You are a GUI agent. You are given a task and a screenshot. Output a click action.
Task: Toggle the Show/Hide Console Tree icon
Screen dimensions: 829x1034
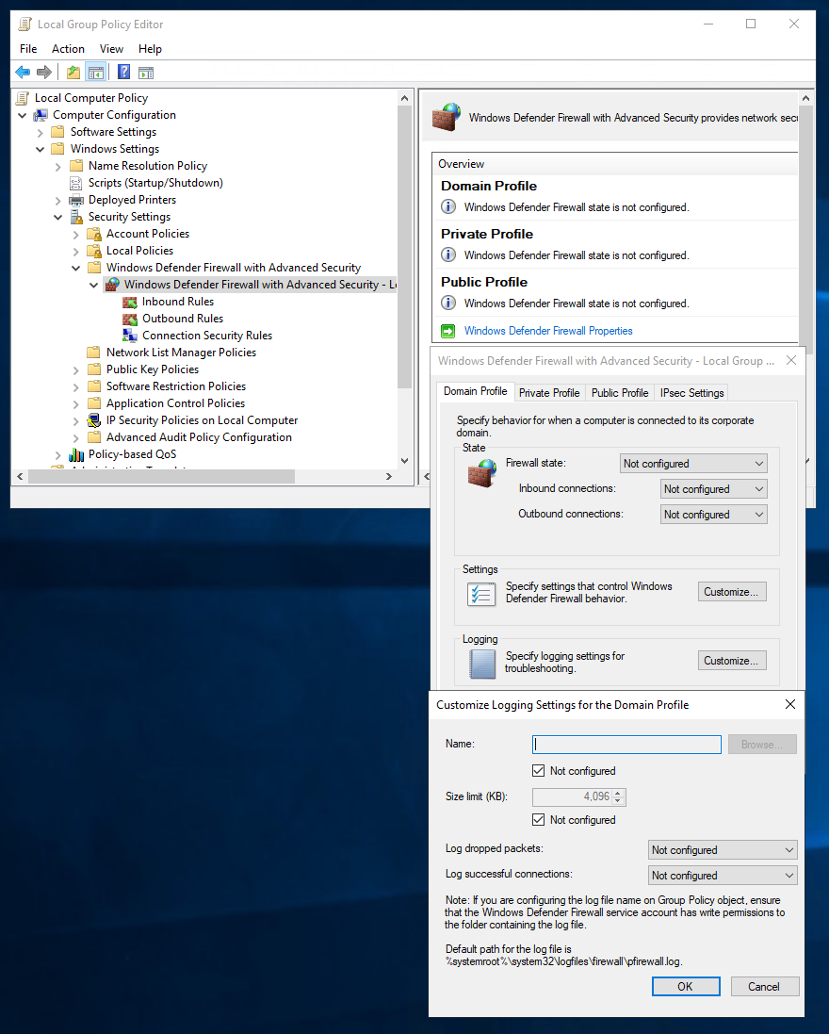[95, 72]
